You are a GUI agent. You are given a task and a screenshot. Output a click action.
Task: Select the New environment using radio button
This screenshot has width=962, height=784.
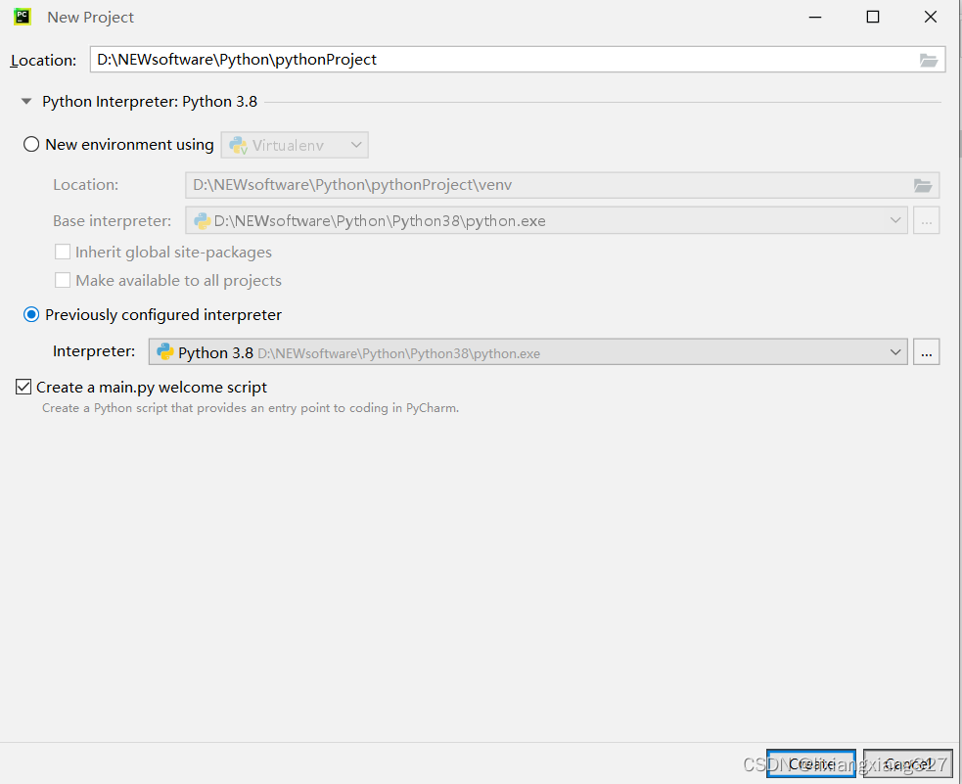[29, 144]
